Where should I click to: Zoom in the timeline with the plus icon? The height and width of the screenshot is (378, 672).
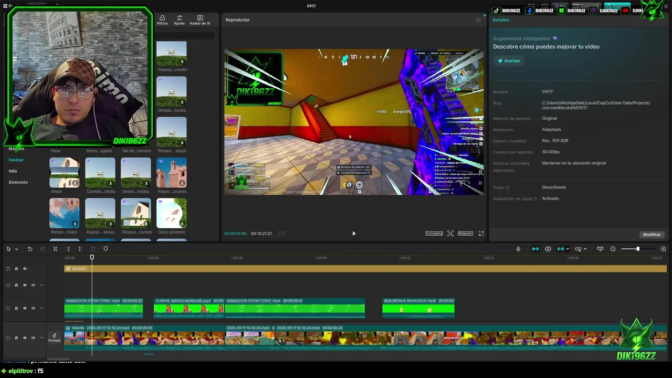point(663,249)
